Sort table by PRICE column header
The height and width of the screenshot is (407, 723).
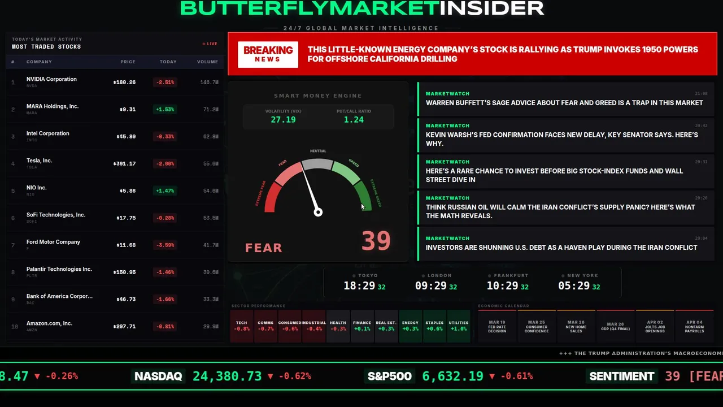pyautogui.click(x=128, y=62)
